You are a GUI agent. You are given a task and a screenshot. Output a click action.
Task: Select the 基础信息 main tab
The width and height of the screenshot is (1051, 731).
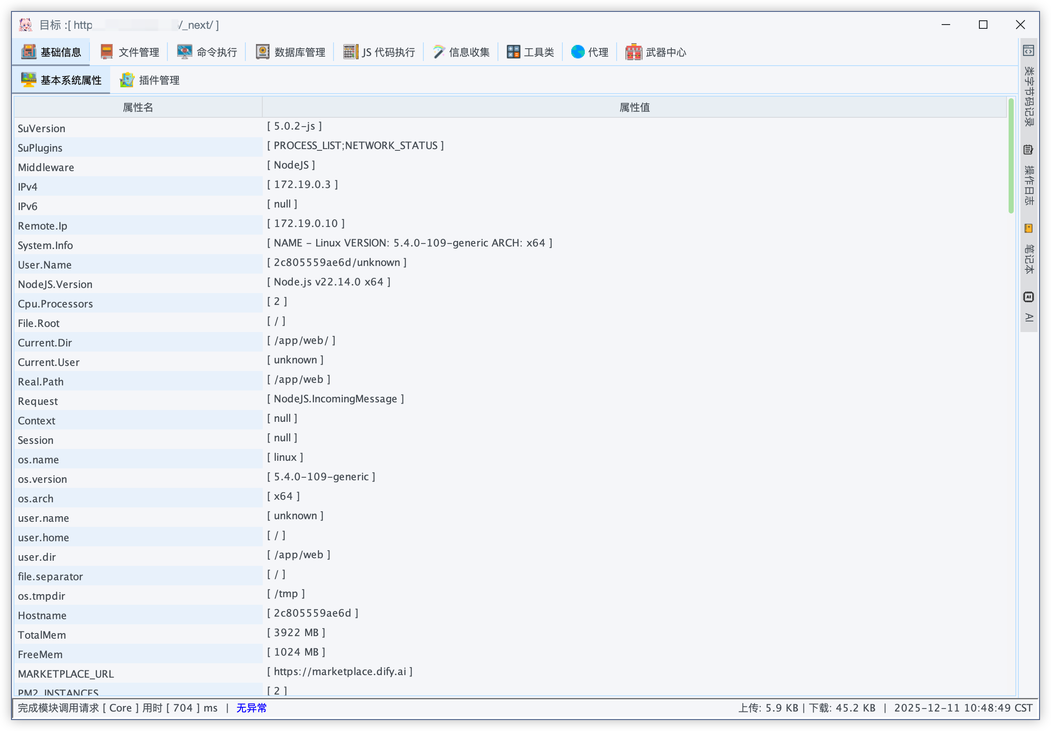click(x=51, y=52)
